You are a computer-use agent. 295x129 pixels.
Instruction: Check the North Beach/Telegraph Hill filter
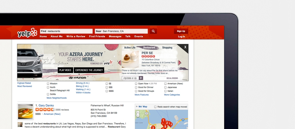[x=48, y=87]
